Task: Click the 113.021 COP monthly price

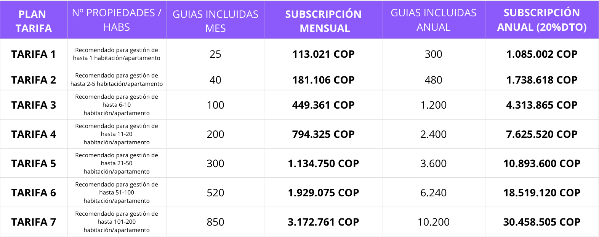Action: point(324,54)
